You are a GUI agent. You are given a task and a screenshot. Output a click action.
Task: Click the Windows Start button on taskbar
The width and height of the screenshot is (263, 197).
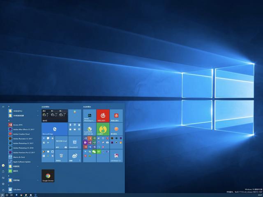pos(2,195)
